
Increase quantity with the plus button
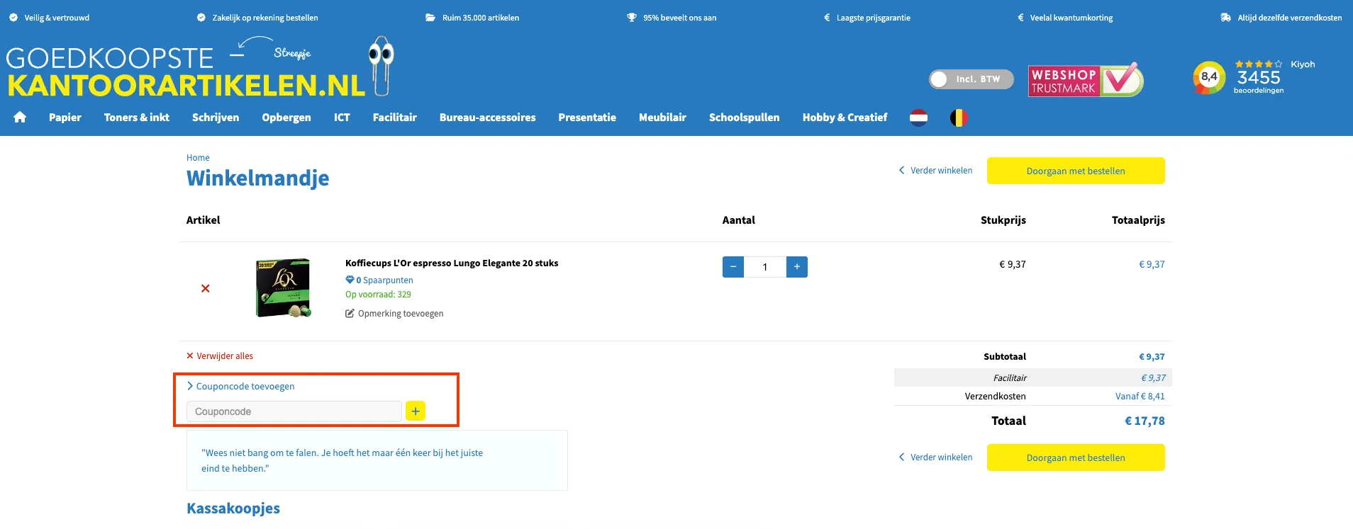coord(796,267)
